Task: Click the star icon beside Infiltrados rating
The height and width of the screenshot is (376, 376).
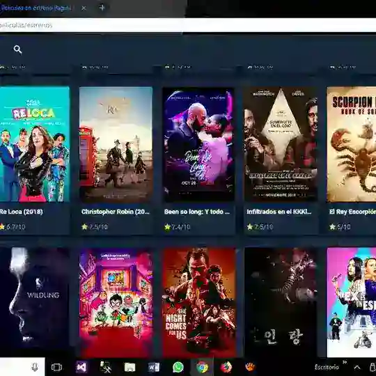Action: [x=250, y=226]
